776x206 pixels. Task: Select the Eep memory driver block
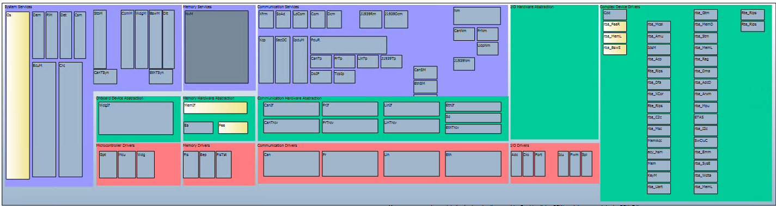point(207,165)
